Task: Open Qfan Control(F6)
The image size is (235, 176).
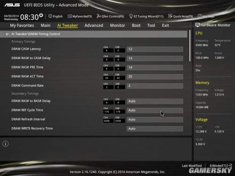Action: coord(110,16)
